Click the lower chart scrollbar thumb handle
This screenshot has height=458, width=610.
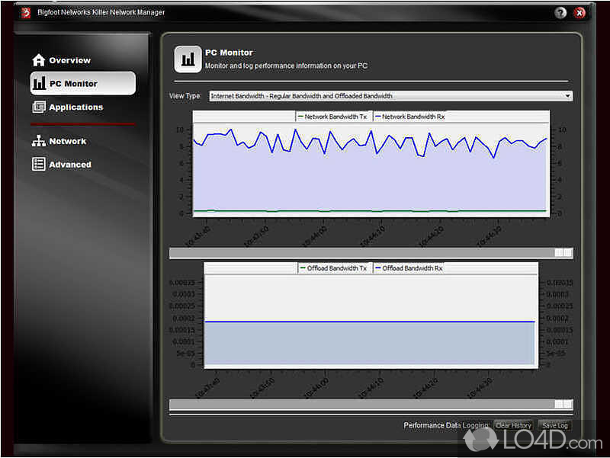pyautogui.click(x=563, y=405)
